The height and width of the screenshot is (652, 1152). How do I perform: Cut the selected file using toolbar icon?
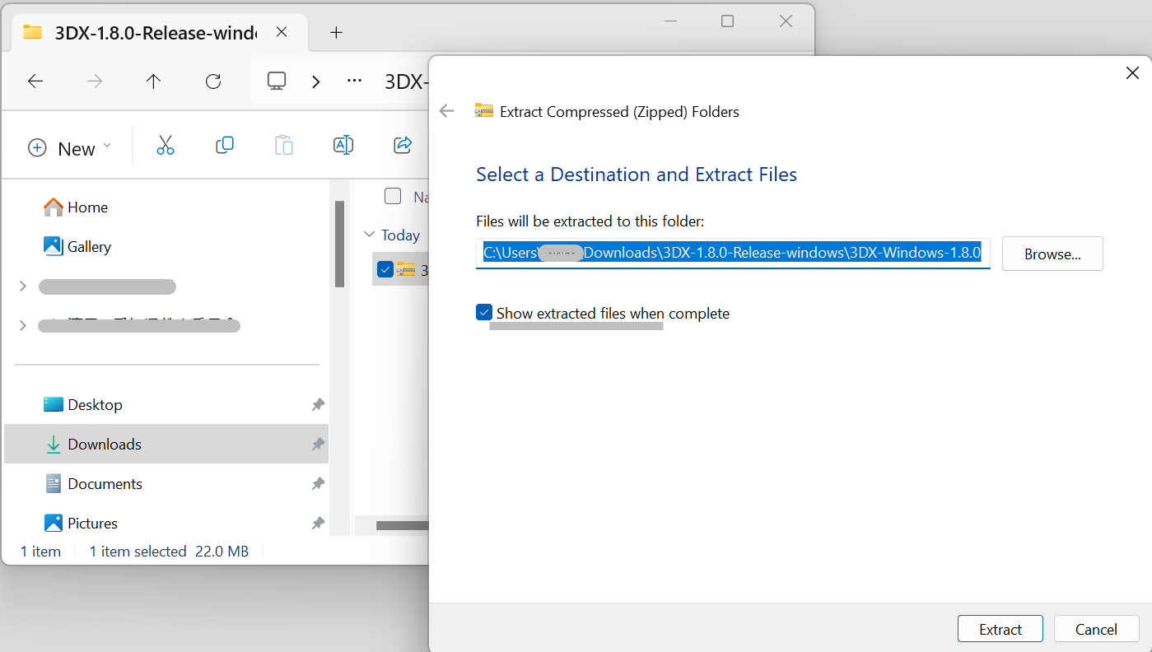coord(166,145)
